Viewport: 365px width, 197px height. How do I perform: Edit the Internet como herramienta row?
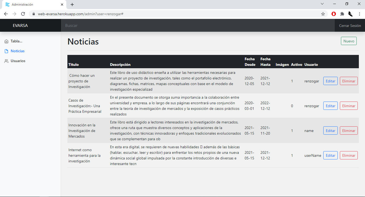[331, 155]
